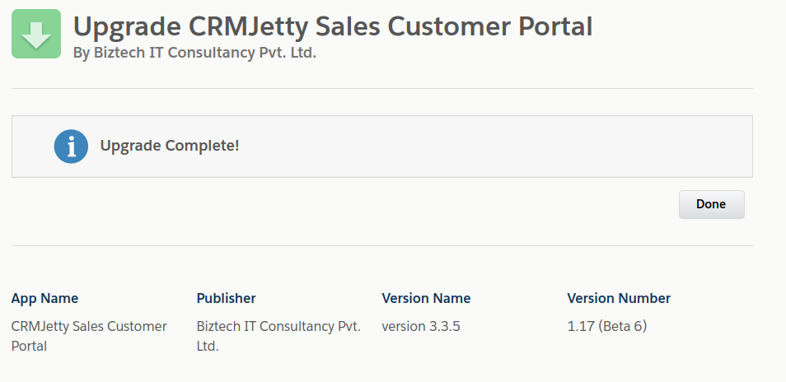Click the divider line below the Done button
Viewport: 786px width, 382px height.
(382, 245)
